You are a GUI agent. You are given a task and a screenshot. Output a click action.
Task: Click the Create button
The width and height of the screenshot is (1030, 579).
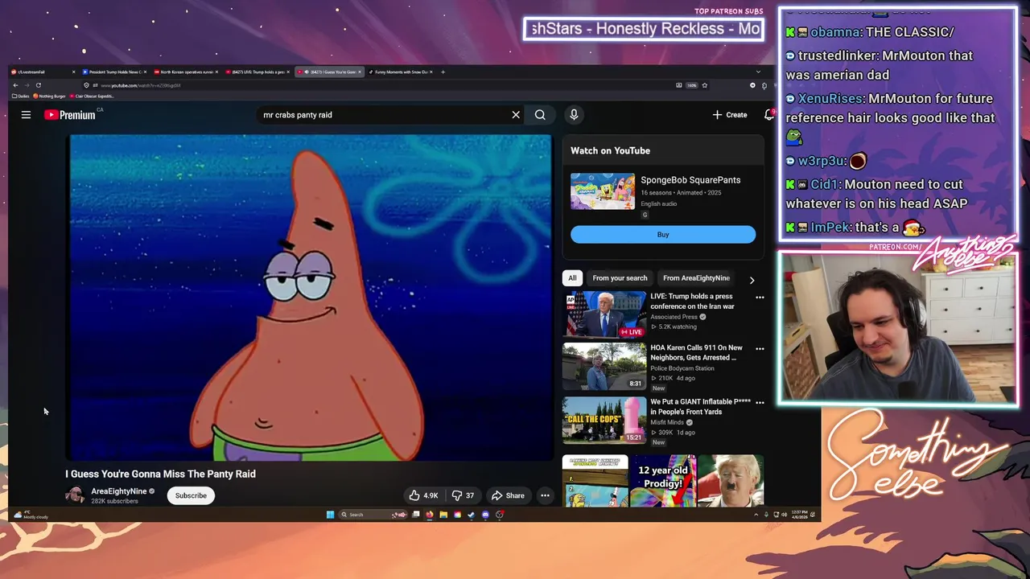click(730, 115)
